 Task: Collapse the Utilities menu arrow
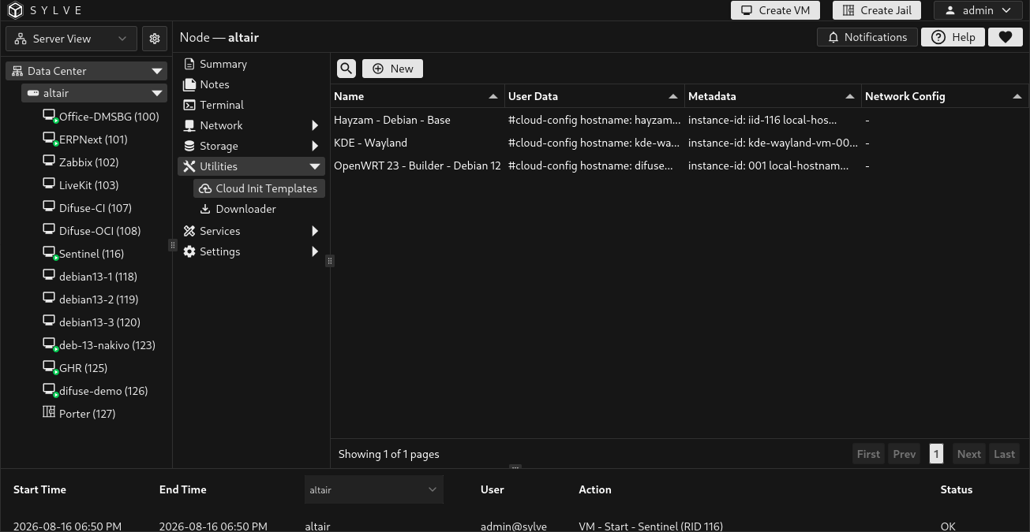click(x=315, y=166)
